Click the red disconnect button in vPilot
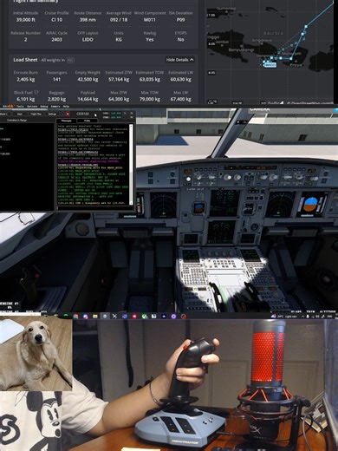The width and height of the screenshot is (338, 451). [x=68, y=114]
